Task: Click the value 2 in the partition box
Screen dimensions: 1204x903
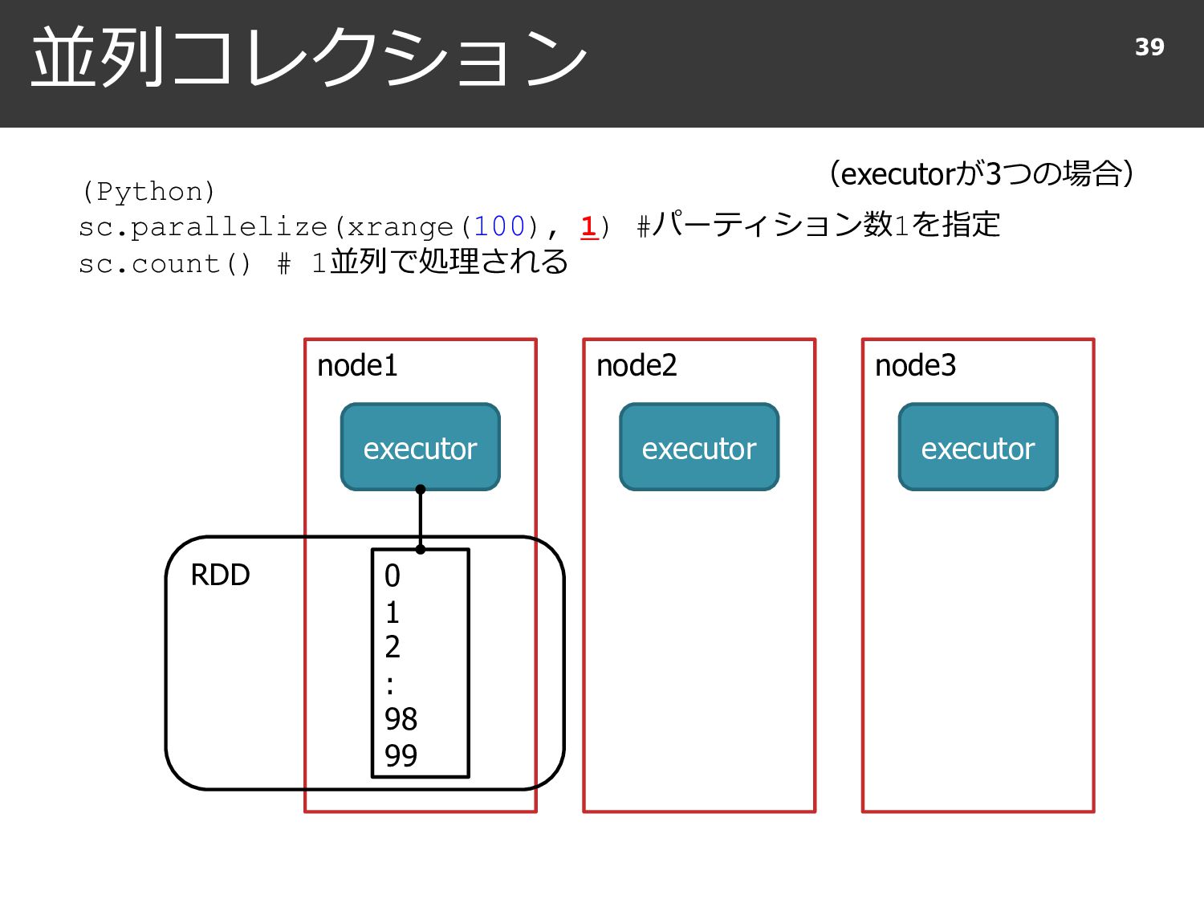Action: [x=392, y=647]
